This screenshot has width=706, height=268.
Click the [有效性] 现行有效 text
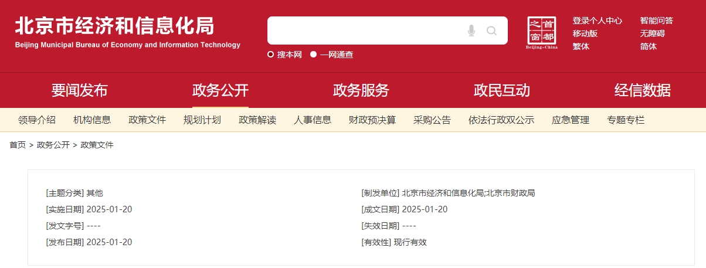394,242
